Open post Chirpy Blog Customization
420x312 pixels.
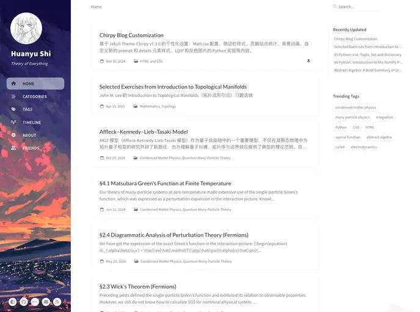(131, 35)
